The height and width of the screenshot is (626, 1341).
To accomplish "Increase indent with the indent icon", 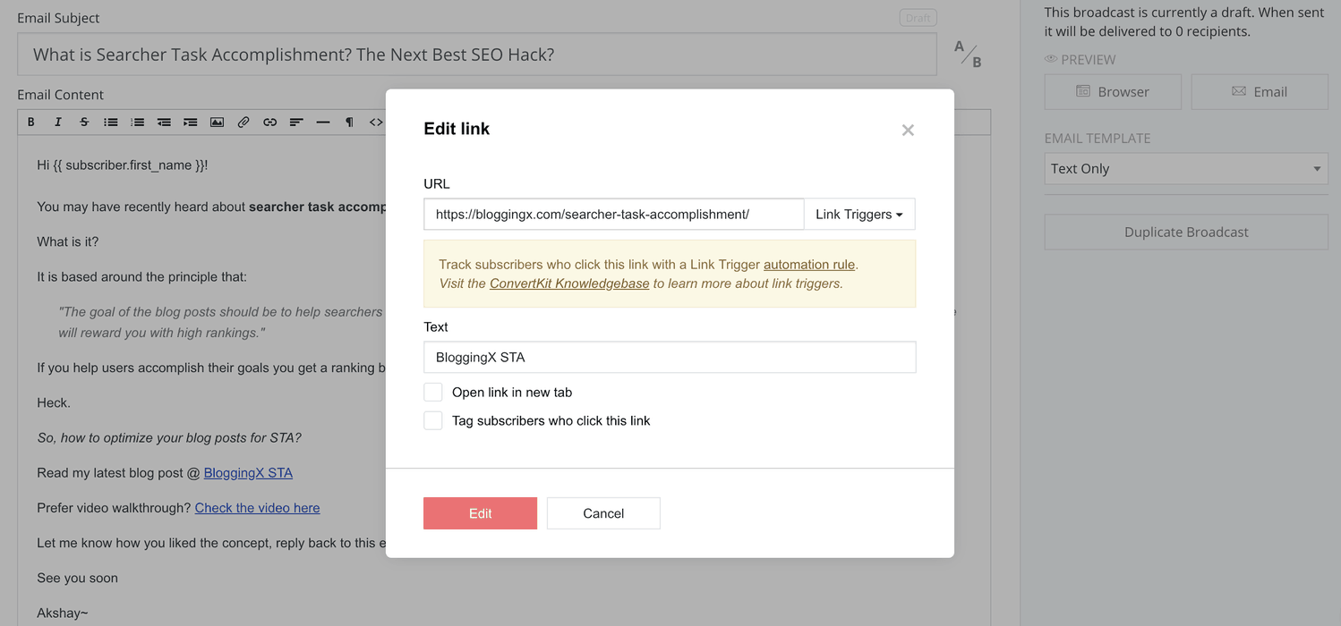I will (x=190, y=122).
